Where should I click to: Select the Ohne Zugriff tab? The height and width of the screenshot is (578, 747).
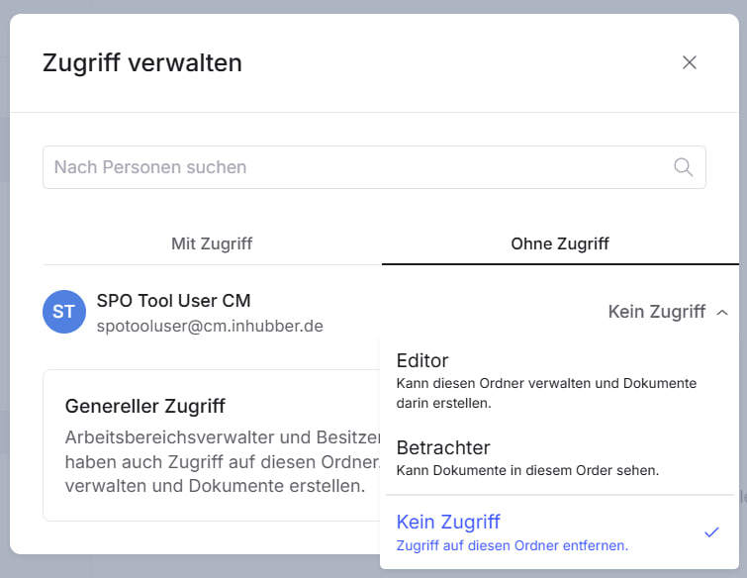(560, 243)
